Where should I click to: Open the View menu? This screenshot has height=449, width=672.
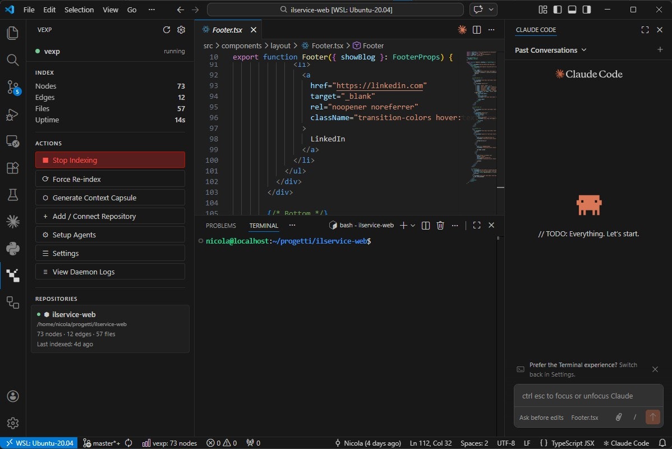click(110, 10)
